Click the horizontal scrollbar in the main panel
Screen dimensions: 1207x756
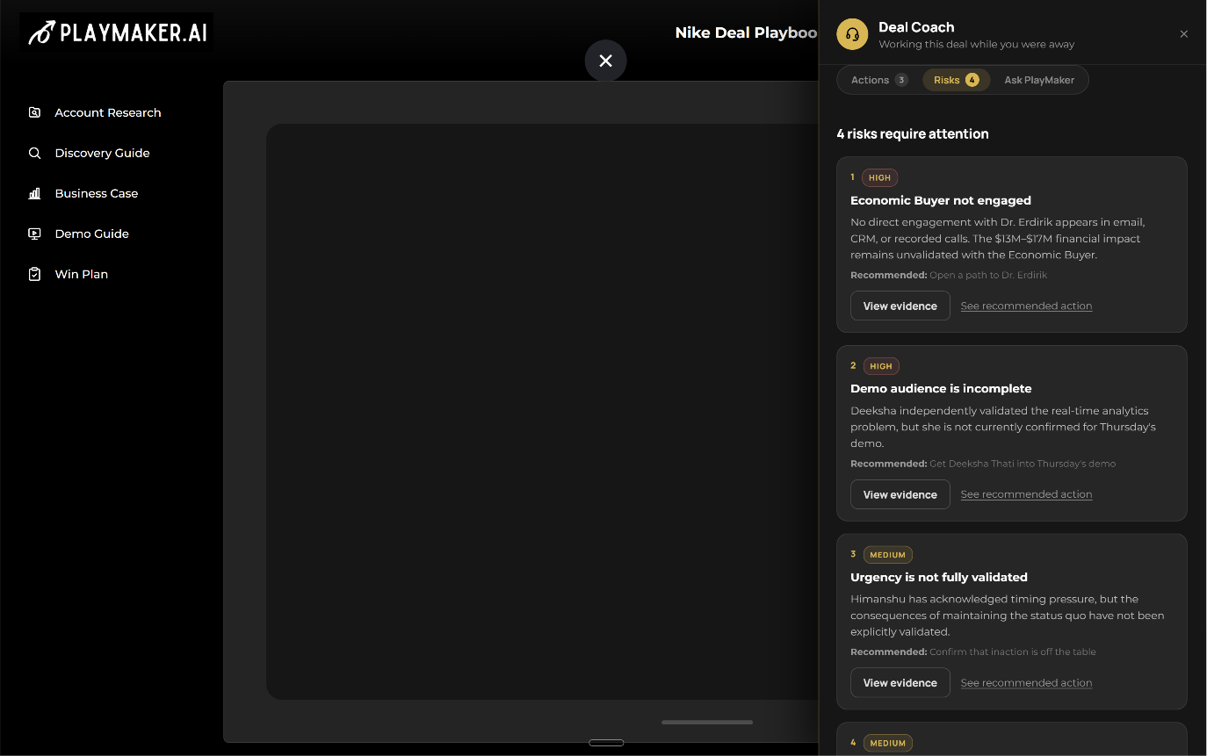(707, 723)
